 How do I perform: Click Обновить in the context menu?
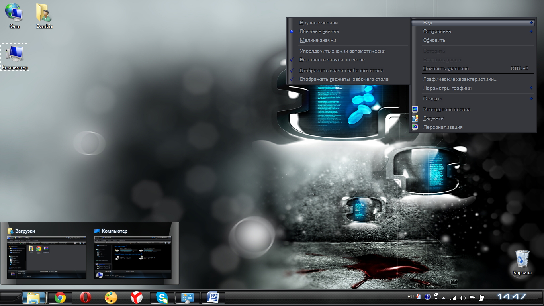[434, 40]
